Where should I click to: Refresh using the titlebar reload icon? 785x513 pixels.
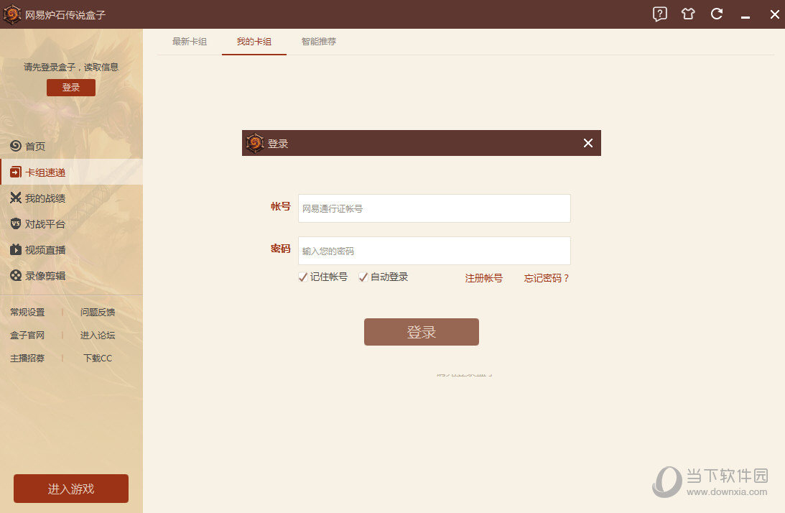[x=717, y=14]
